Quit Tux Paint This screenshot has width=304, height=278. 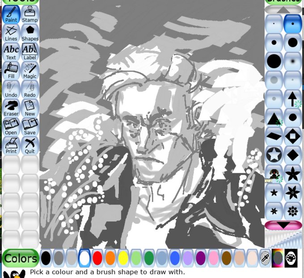pyautogui.click(x=30, y=146)
